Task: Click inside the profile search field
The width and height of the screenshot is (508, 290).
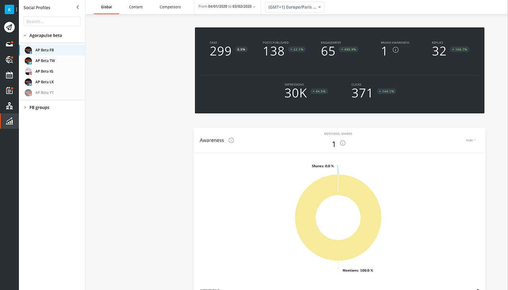Action: [x=52, y=21]
